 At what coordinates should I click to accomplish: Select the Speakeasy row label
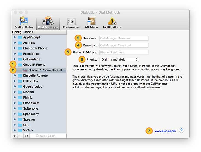[31, 114]
